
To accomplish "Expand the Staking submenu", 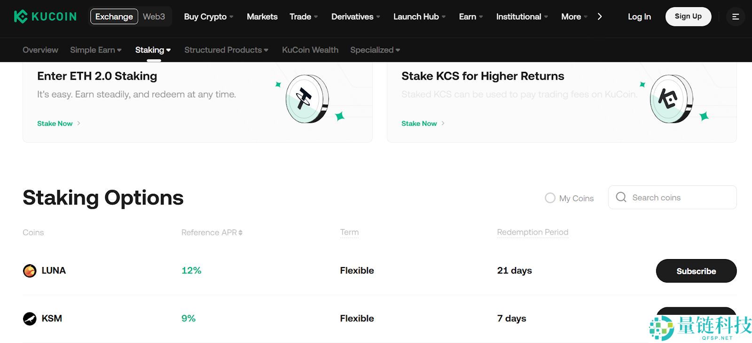I will click(x=153, y=50).
